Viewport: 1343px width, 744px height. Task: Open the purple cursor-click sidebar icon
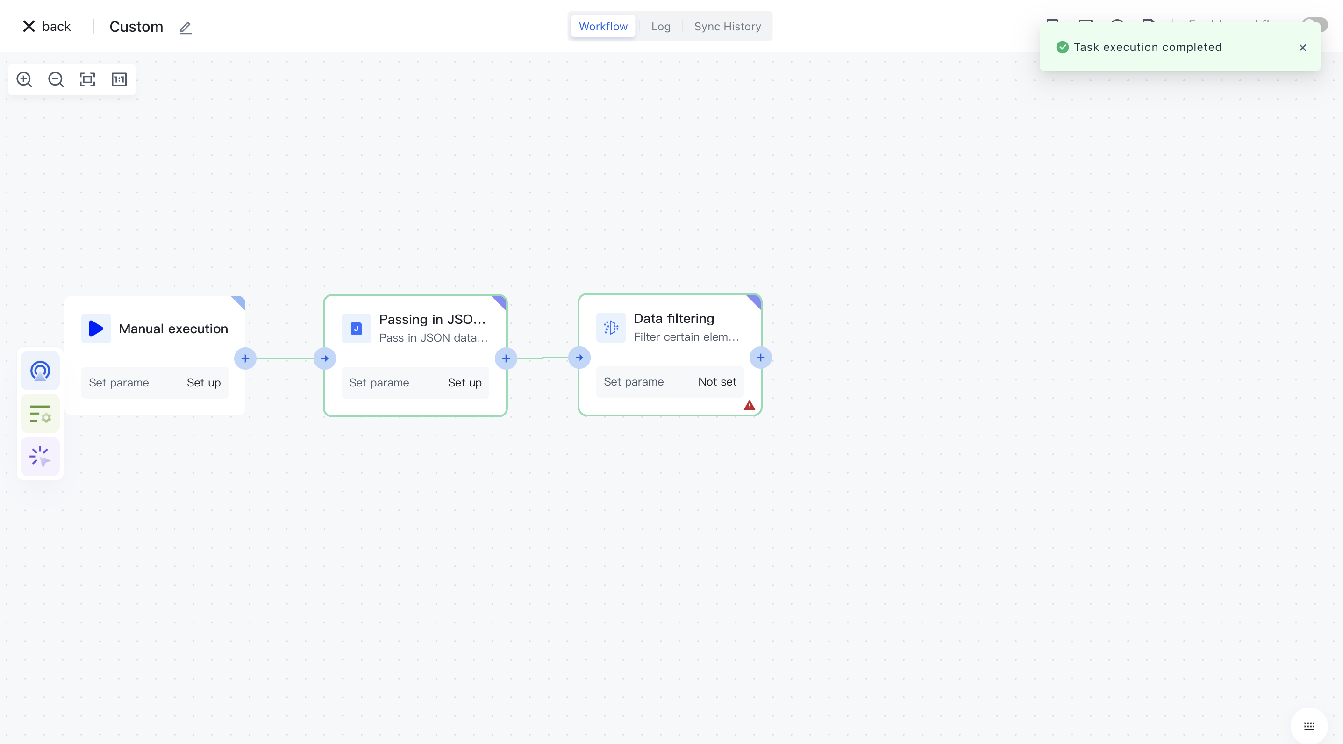point(40,457)
